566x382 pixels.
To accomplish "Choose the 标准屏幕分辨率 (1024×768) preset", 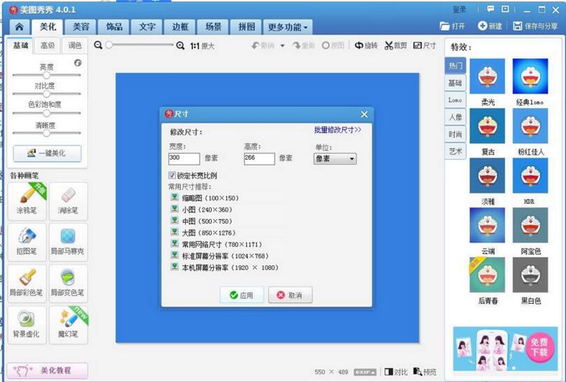I will pos(220,256).
